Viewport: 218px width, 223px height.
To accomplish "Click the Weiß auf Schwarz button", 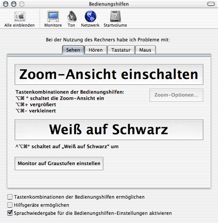I will [x=109, y=129].
